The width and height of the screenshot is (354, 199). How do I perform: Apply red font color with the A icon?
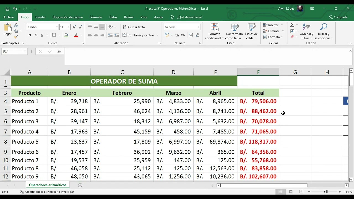(x=76, y=35)
